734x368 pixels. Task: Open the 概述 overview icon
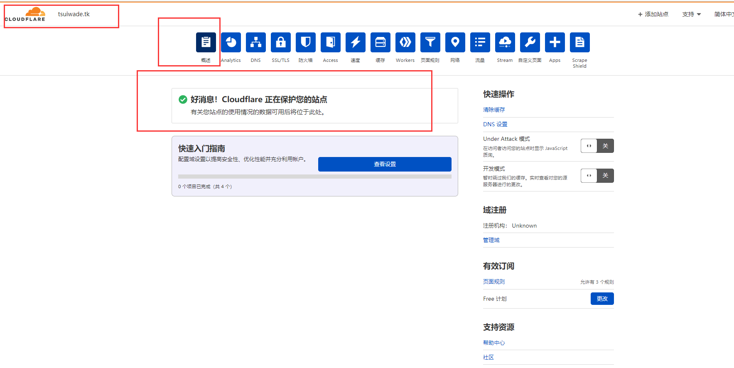click(x=206, y=42)
